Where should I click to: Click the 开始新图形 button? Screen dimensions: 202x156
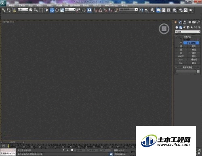191,43
